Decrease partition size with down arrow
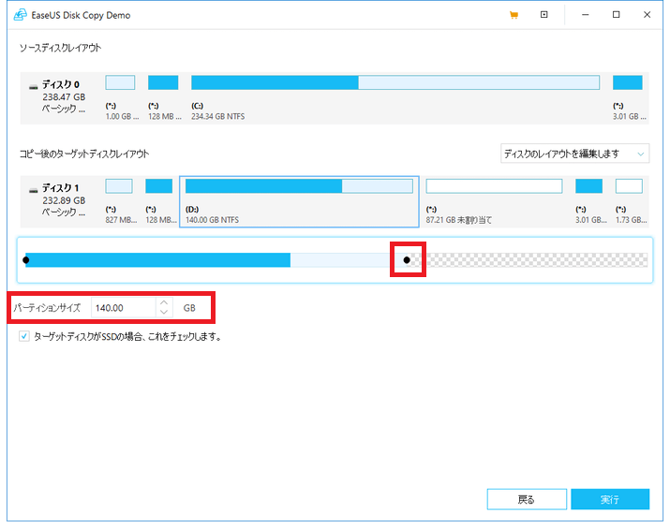The width and height of the screenshot is (670, 528). point(164,313)
